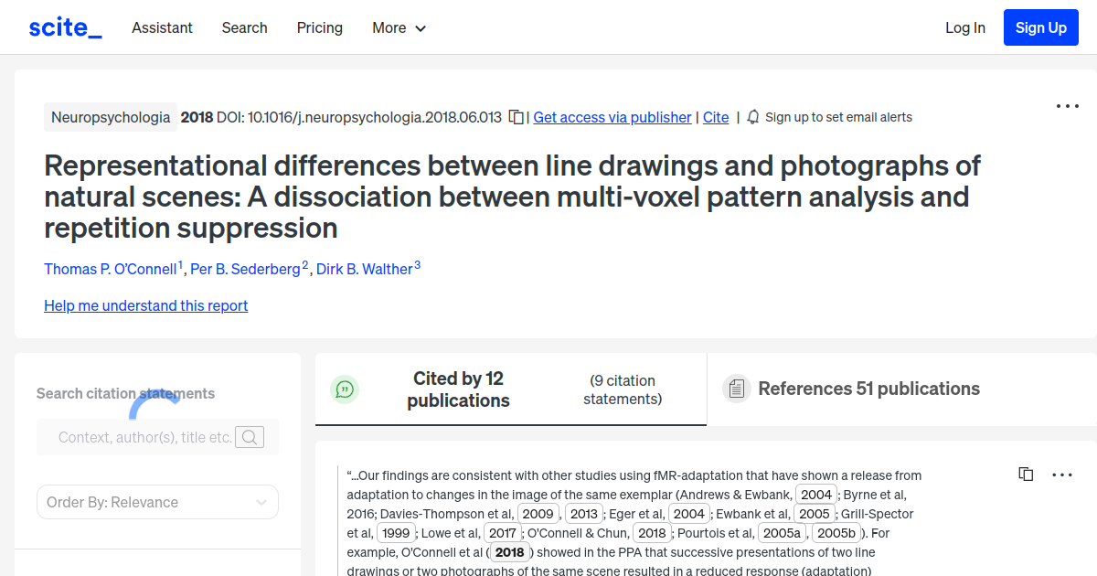Open the citation statement's three-dot menu
The width and height of the screenshot is (1097, 576).
point(1061,474)
